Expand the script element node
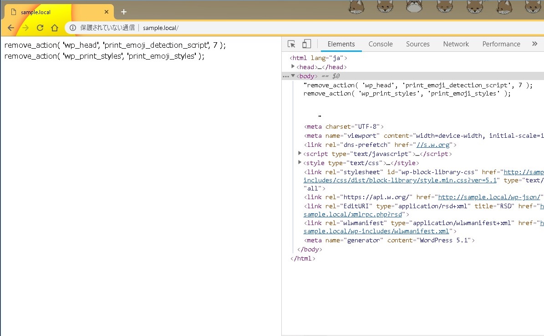This screenshot has width=544, height=336. click(299, 154)
